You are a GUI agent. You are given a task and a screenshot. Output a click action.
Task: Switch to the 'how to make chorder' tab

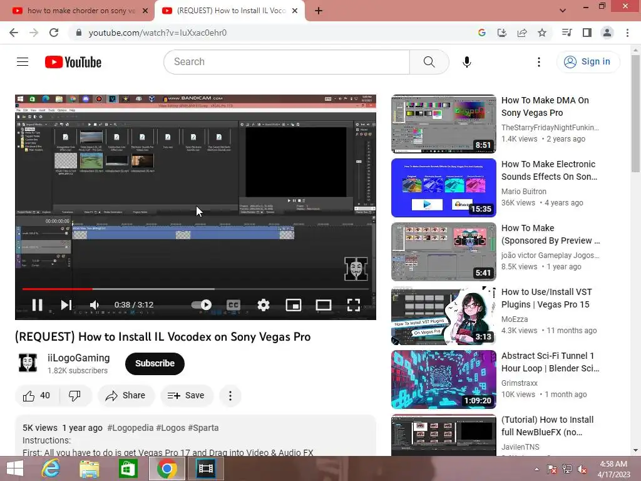pyautogui.click(x=76, y=11)
